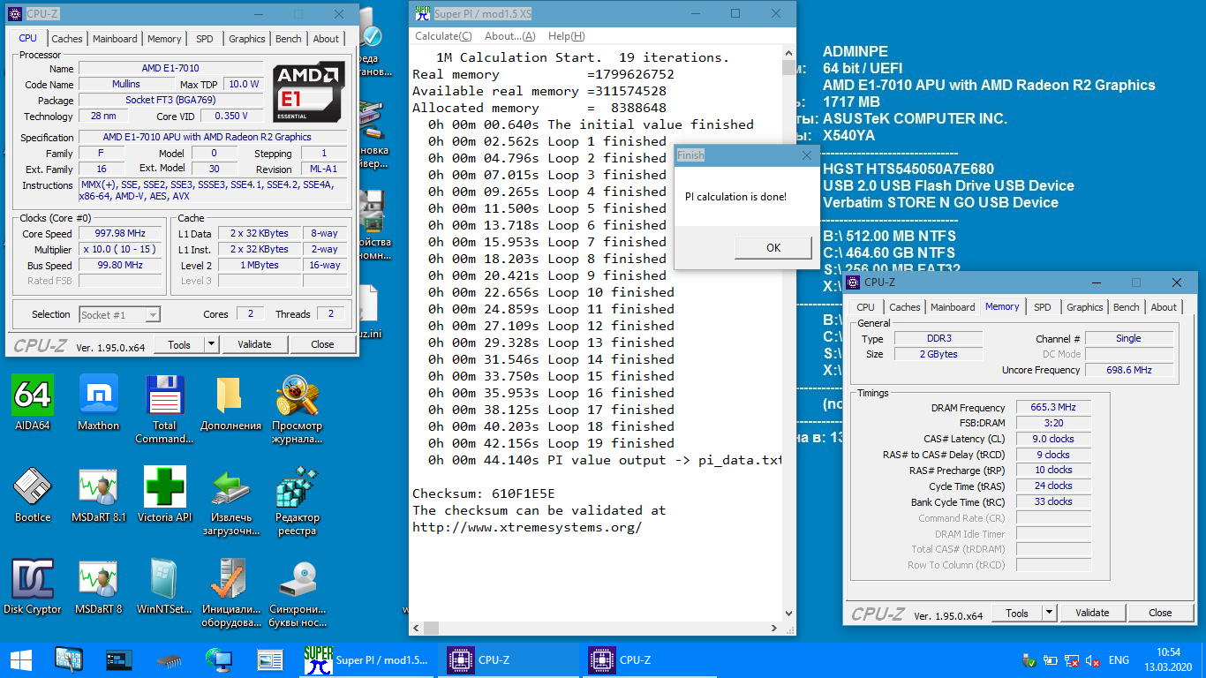Screen dimensions: 1206x678
Task: Click the Super PI vertical scrollbar
Action: [x=789, y=331]
